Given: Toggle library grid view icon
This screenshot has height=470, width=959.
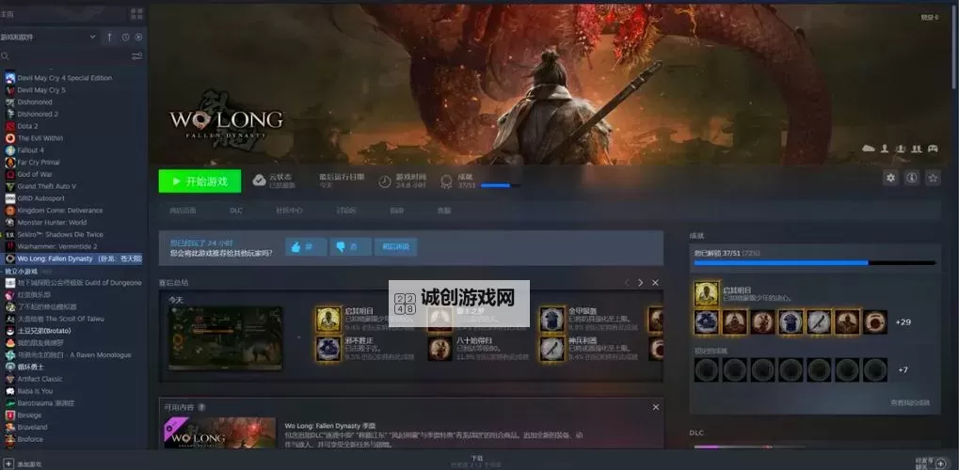Looking at the screenshot, I should point(137,13).
